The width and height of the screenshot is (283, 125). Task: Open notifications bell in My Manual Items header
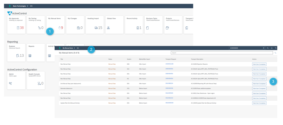click(272, 48)
